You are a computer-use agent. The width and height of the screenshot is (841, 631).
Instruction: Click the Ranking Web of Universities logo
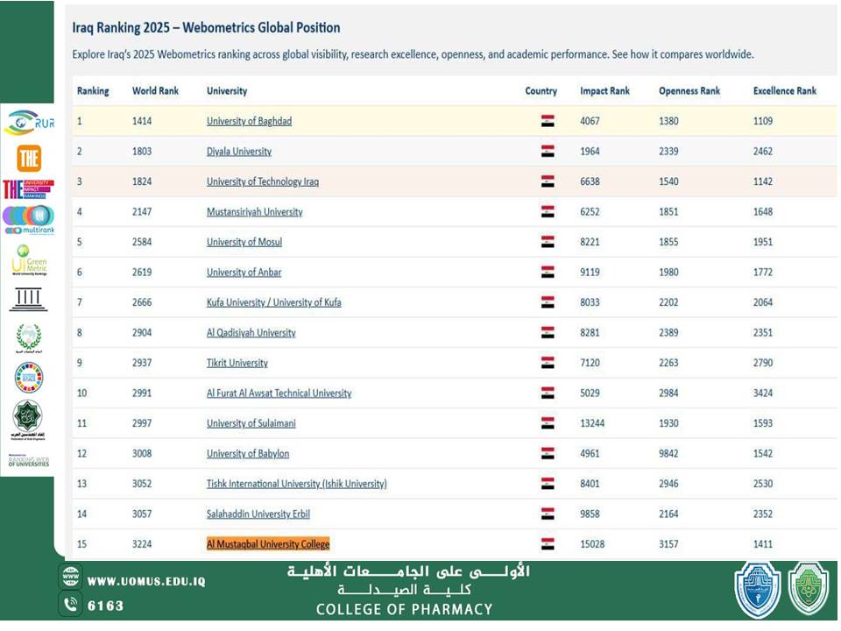[x=28, y=460]
